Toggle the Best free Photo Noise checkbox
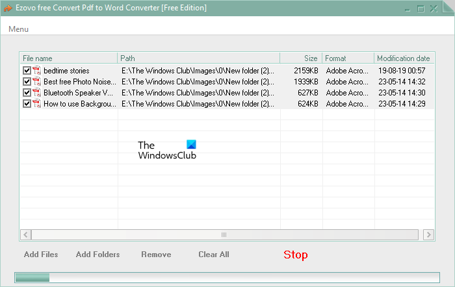This screenshot has width=455, height=287. (27, 81)
